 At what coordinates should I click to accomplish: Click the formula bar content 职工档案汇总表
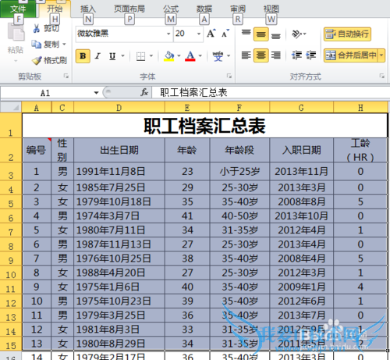(x=193, y=93)
